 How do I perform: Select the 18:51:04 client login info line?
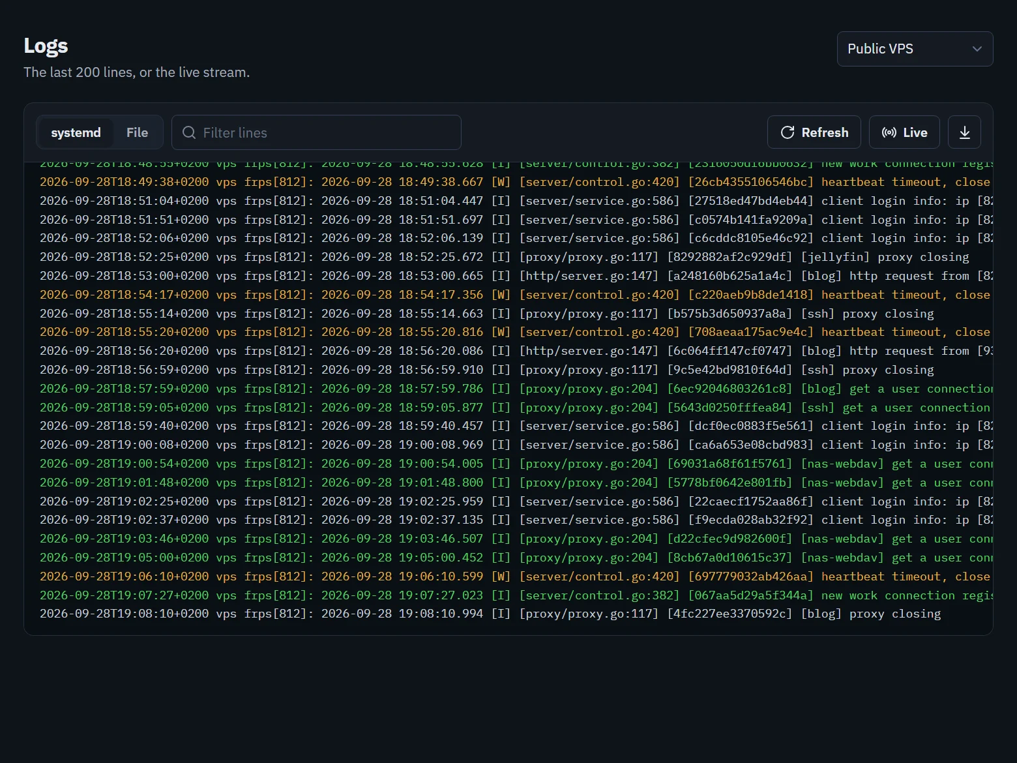[515, 201]
